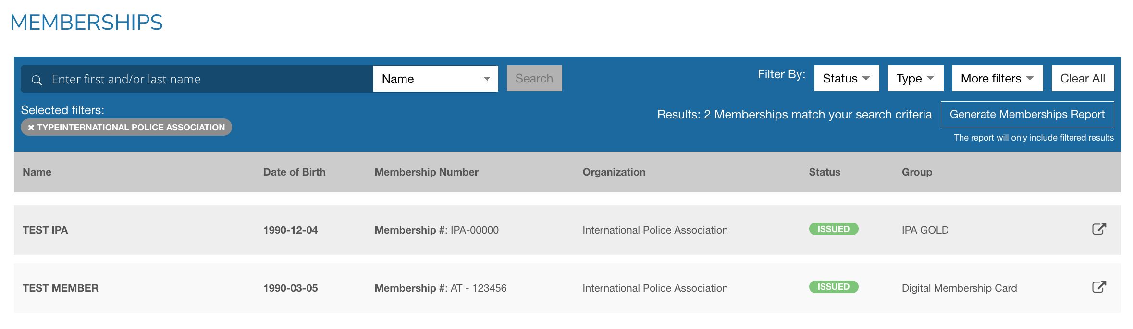Click the Membership Number column header
Screen dimensions: 1133x329
426,172
